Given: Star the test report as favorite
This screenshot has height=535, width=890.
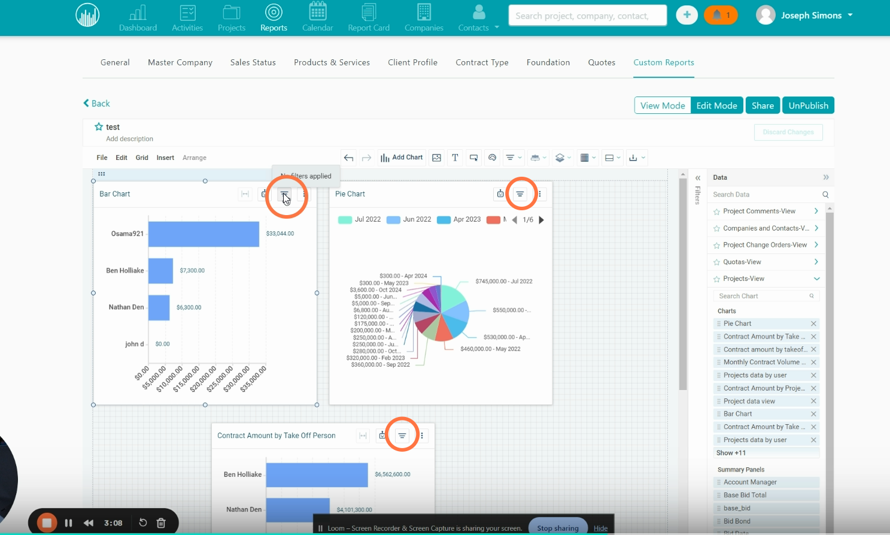Looking at the screenshot, I should click(x=99, y=126).
